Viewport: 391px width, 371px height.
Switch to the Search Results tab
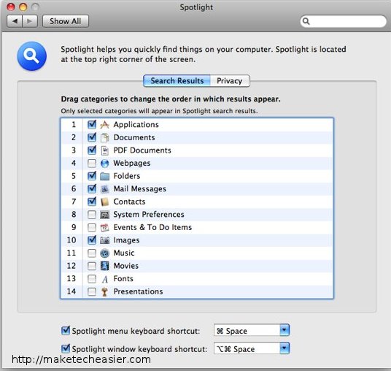click(x=177, y=81)
